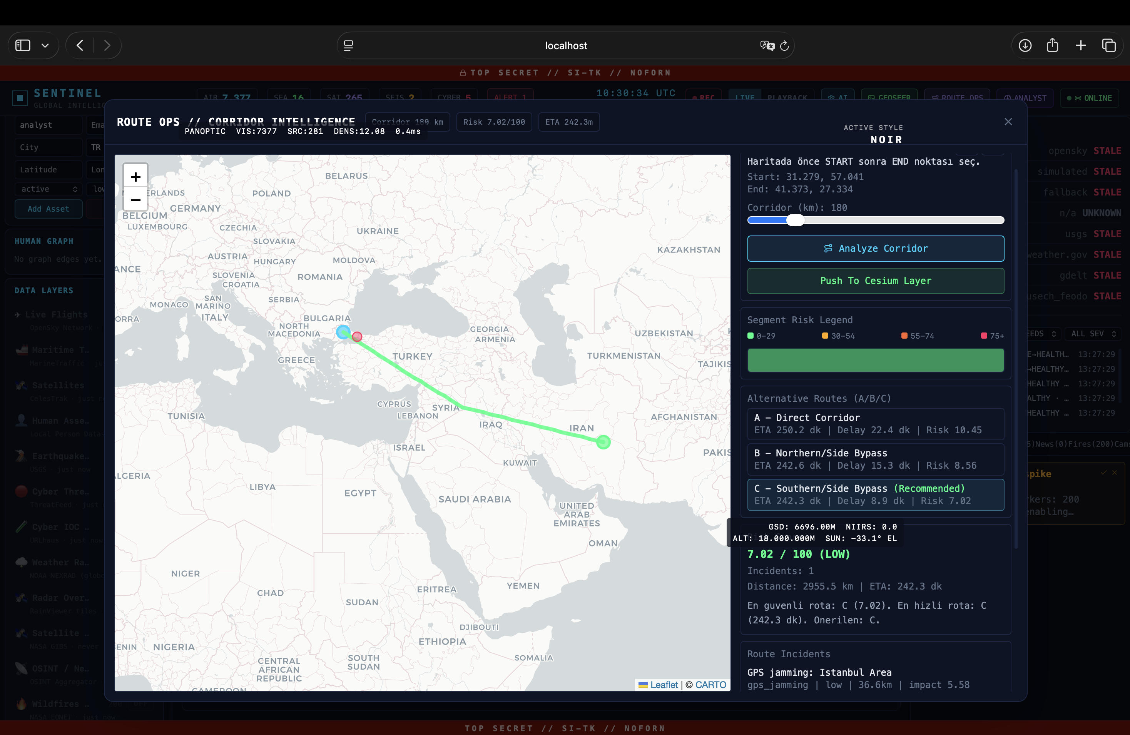Open the ALL SEV severity dropdown
The image size is (1130, 735).
[x=1093, y=334]
